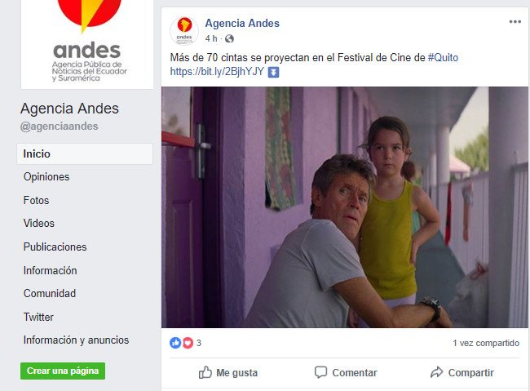Click the Agencia Andes post avatar

tap(184, 31)
